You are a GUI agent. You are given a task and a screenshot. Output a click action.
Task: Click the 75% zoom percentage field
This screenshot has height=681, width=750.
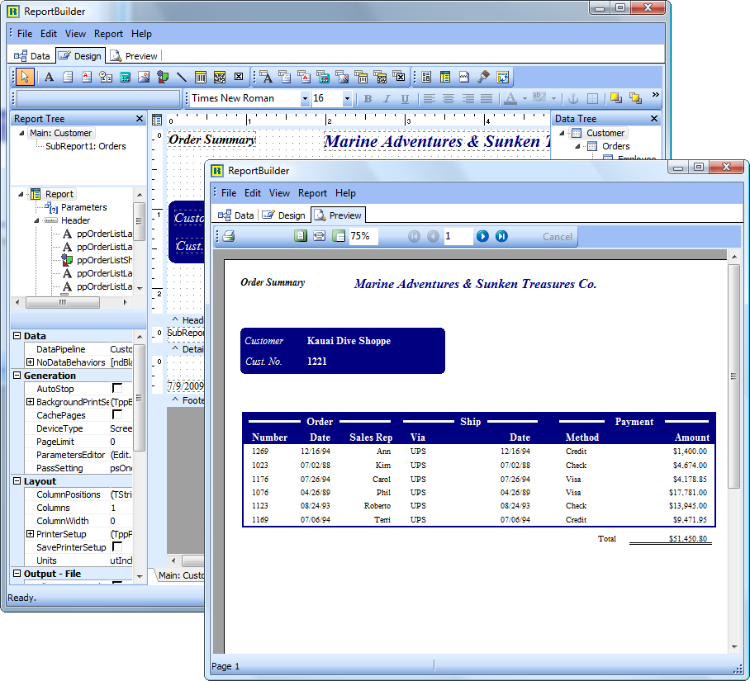[x=363, y=236]
